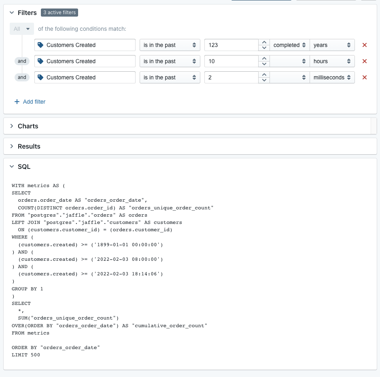Open the 'years' unit dropdown

(332, 45)
